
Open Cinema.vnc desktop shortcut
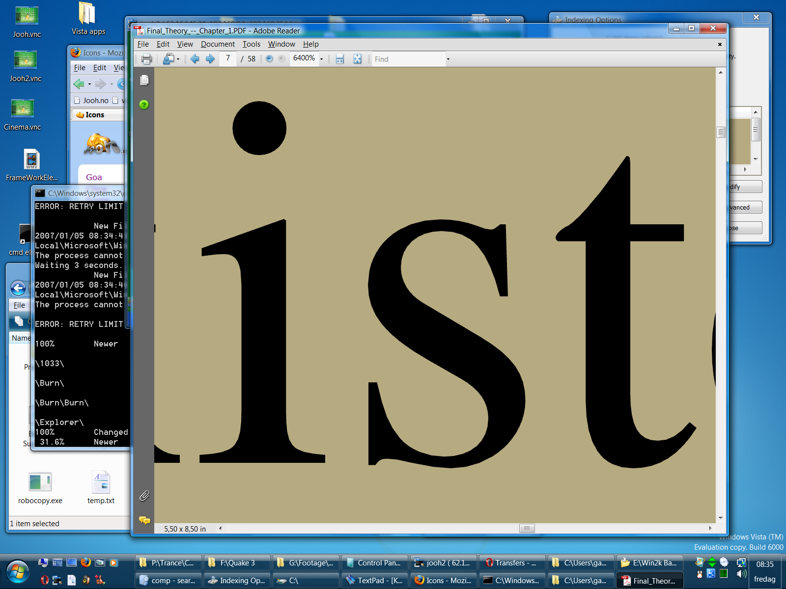23,114
